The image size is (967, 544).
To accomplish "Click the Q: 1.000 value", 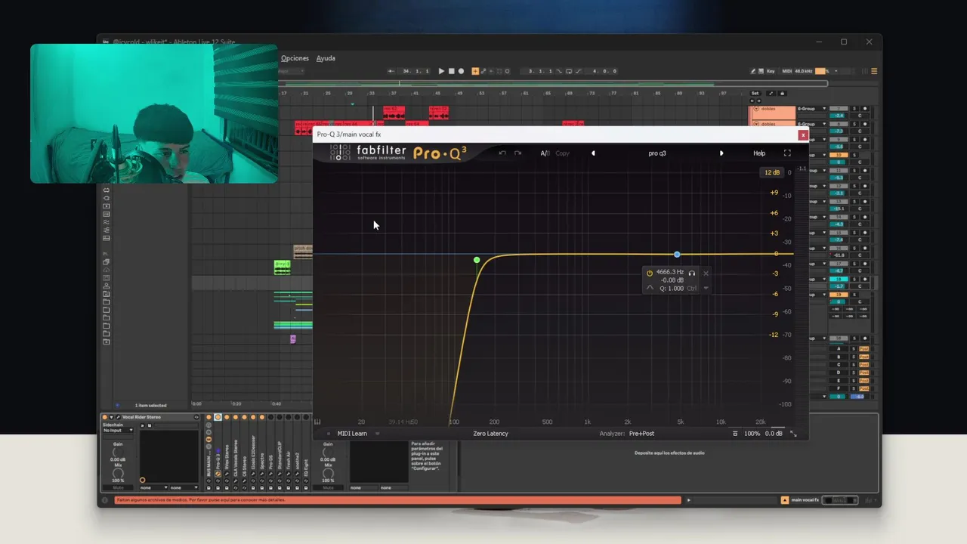I will [672, 288].
